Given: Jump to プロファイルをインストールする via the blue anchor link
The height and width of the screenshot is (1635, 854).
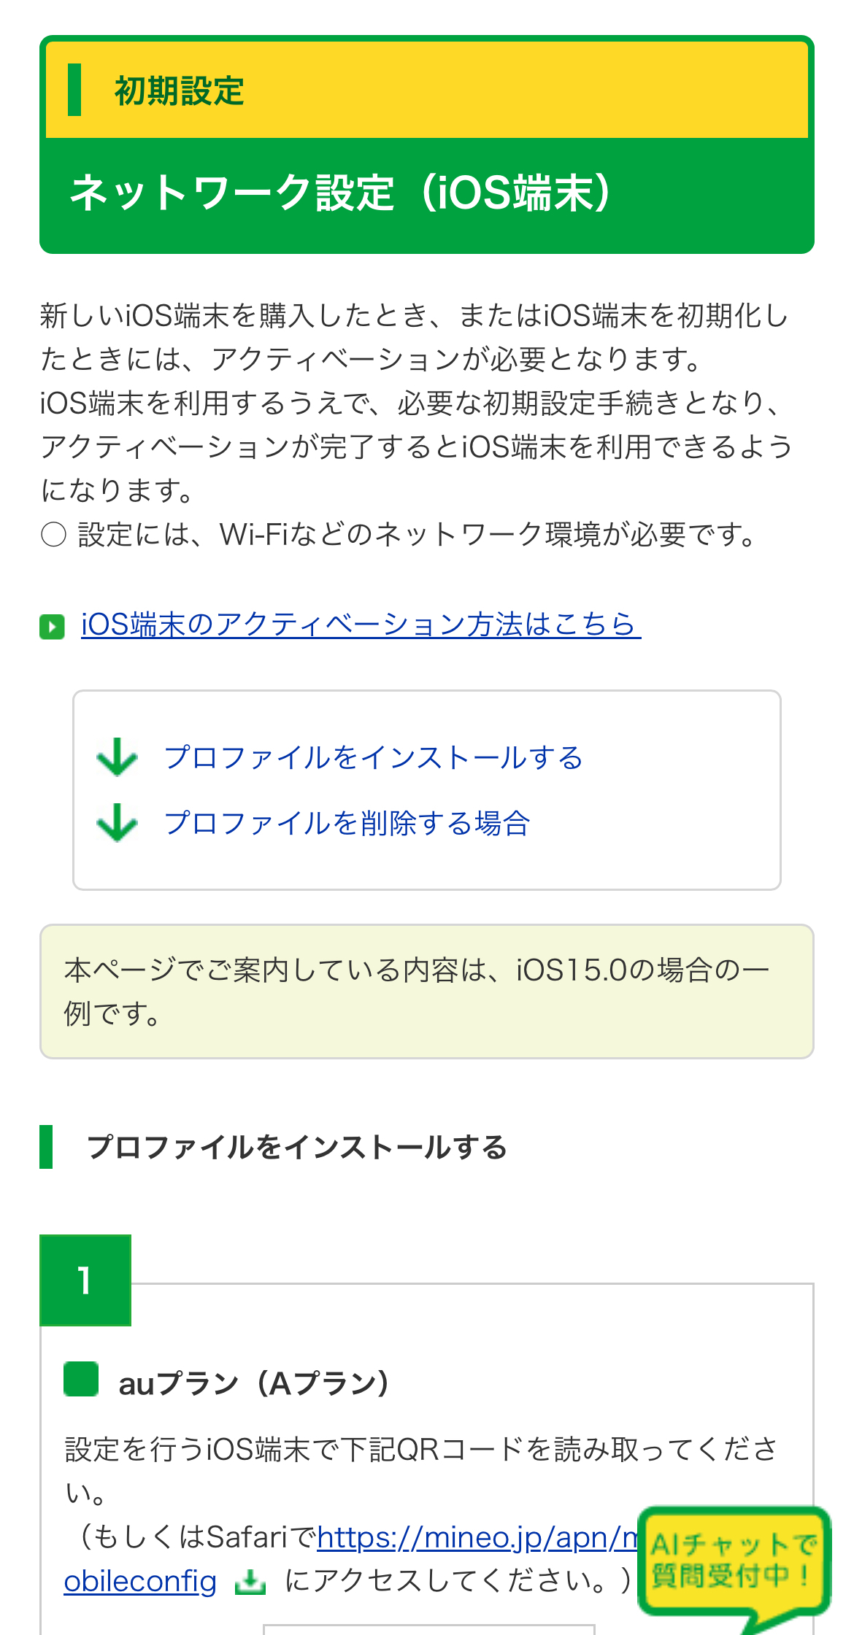Looking at the screenshot, I should [x=373, y=757].
